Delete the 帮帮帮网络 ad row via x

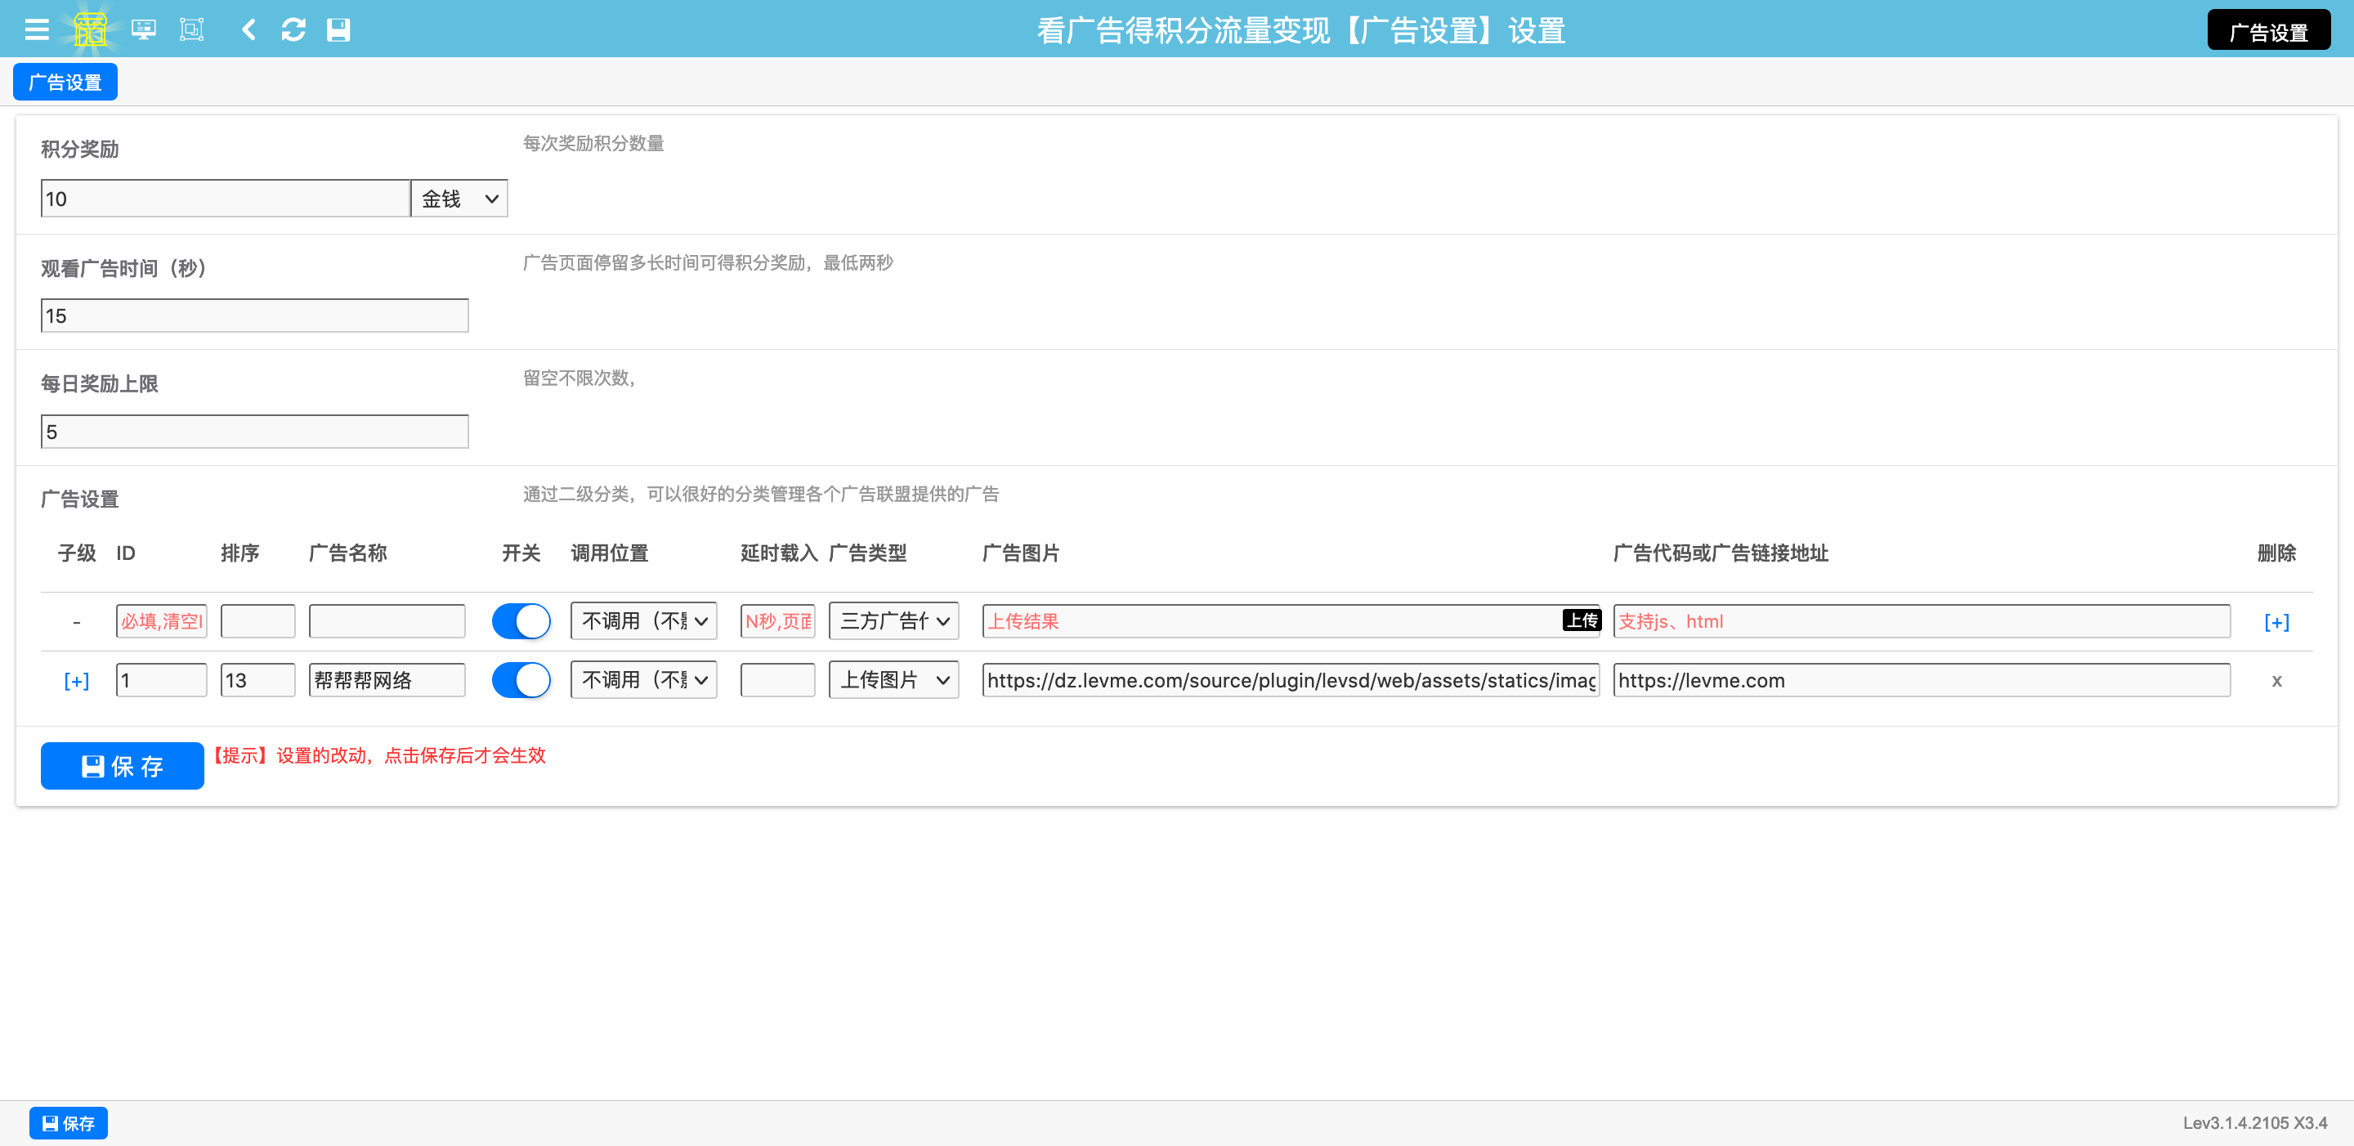click(2276, 680)
